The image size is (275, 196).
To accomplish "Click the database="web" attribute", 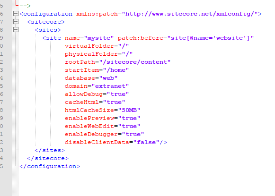I will pyautogui.click(x=91, y=78).
